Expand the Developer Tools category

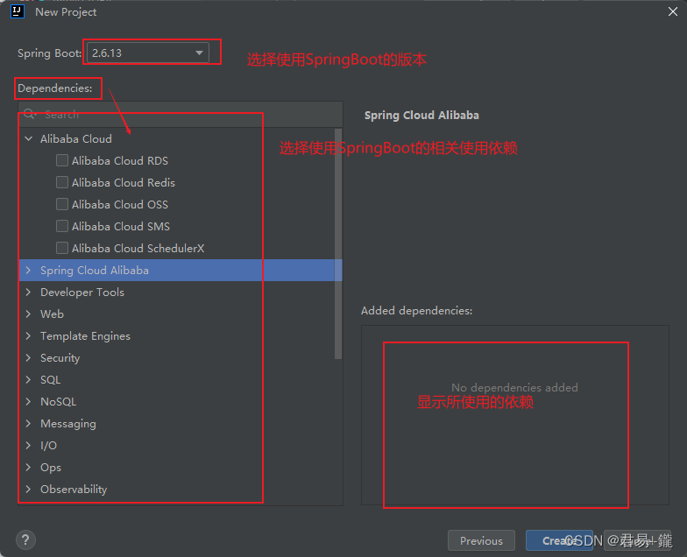point(28,293)
